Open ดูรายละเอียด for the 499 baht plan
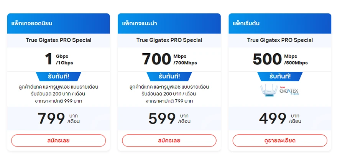 point(280,140)
